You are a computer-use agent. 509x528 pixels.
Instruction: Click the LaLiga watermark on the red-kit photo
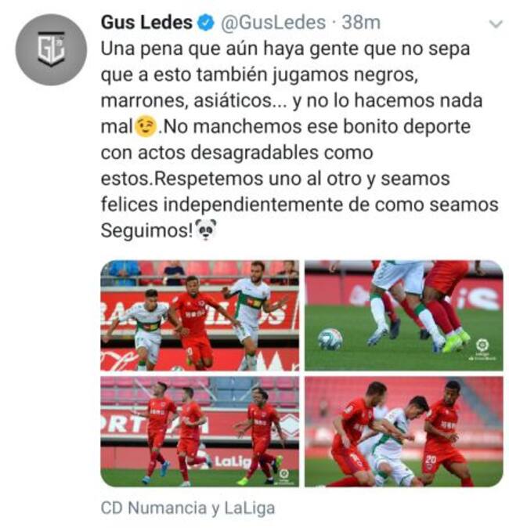point(283,476)
